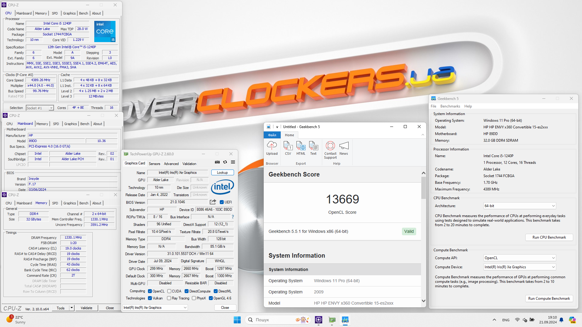Screen dimensions: 582x327
Task: Show hidden tray icons chevron
Action: tap(494, 320)
